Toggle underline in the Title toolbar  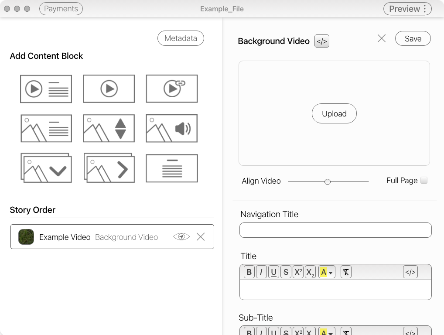click(x=273, y=271)
